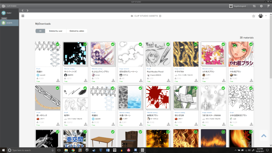Viewport: 272px width, 153px height.
Task: Expand the Clip Studio Assets dropdown
Action: coord(160,16)
